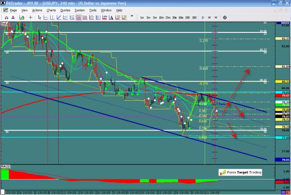This screenshot has height=195, width=291.
Task: Select the red and blue bands tool
Action: click(105, 17)
